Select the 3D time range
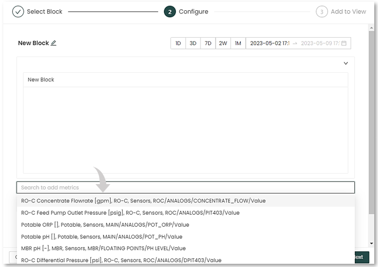 tap(193, 43)
